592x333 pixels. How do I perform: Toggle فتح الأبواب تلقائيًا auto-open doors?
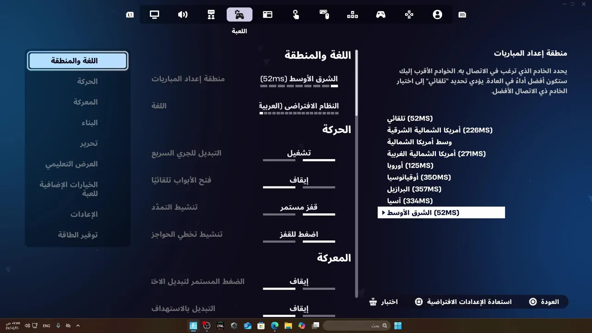click(x=299, y=181)
